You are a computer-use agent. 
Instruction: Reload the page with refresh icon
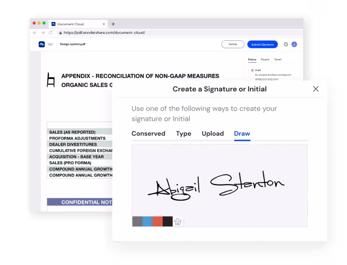[x=50, y=33]
